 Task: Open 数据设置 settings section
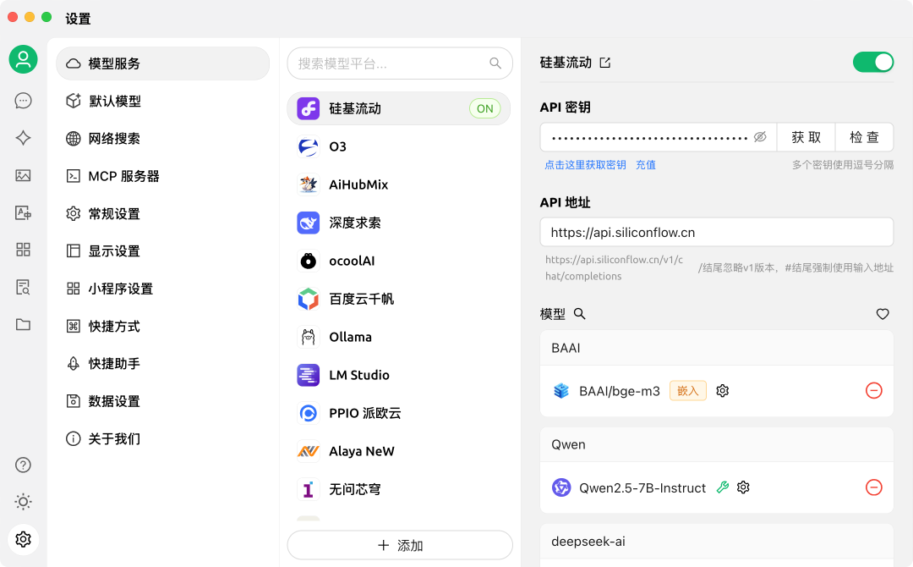162,401
